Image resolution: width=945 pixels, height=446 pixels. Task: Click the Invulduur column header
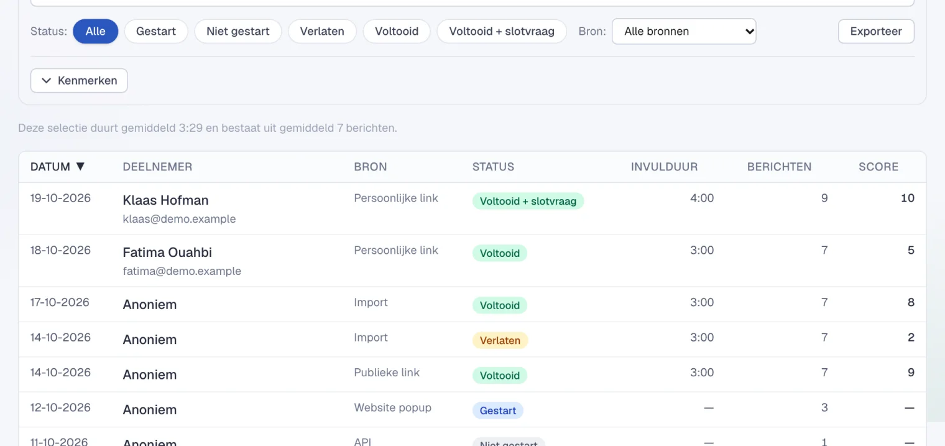[x=665, y=167]
